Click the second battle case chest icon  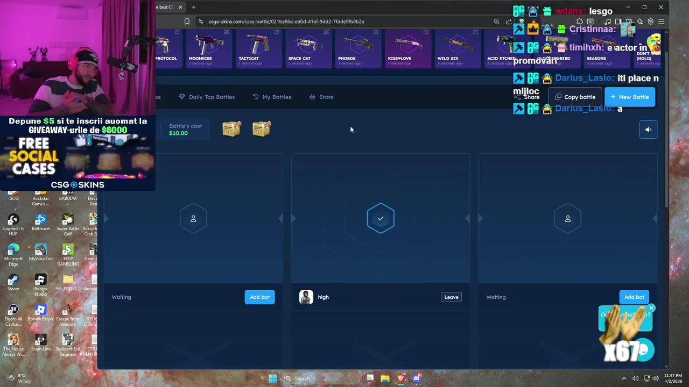262,129
